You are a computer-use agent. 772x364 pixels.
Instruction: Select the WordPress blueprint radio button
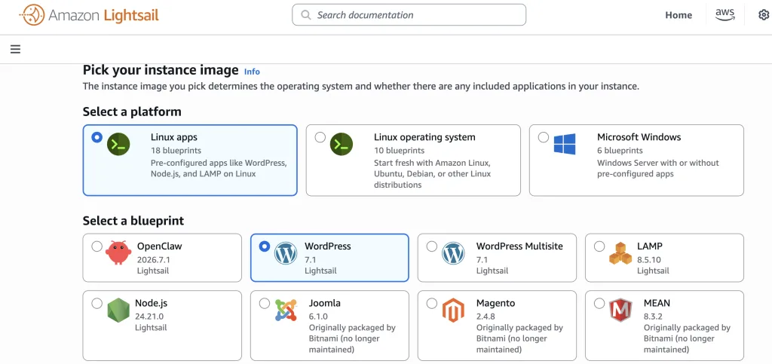tap(265, 246)
